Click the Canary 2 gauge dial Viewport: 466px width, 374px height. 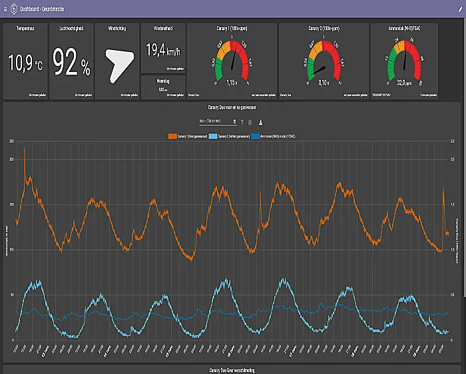(x=324, y=59)
